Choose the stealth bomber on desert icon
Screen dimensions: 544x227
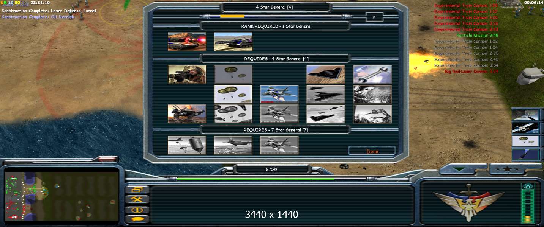(x=326, y=75)
